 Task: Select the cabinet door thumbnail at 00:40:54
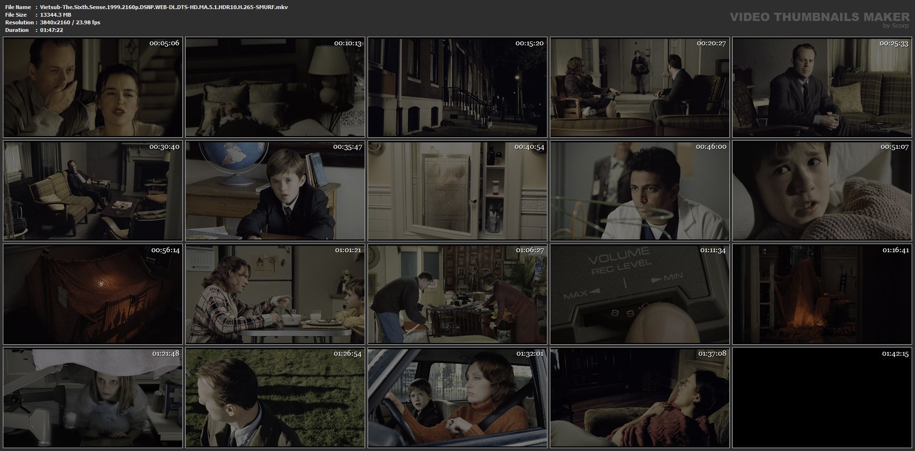pyautogui.click(x=457, y=191)
